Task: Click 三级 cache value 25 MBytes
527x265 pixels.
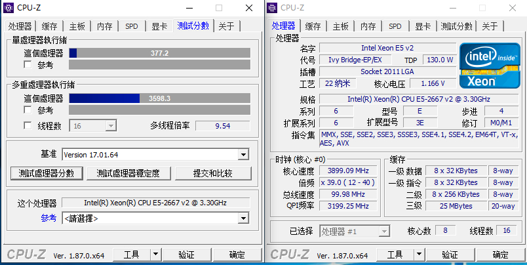Action: (x=456, y=206)
